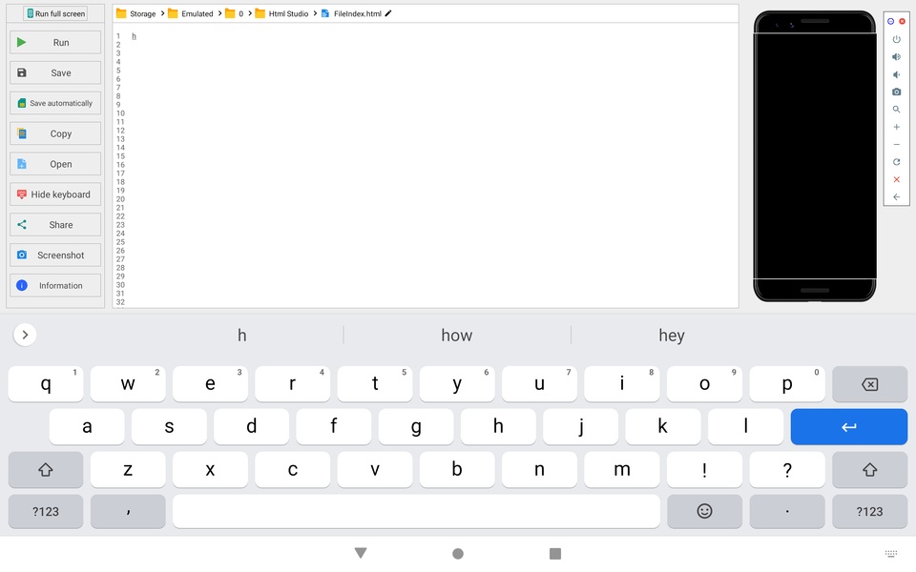Click the emulator volume down icon

896,74
